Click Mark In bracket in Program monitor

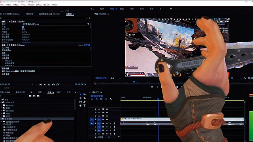(x=157, y=87)
